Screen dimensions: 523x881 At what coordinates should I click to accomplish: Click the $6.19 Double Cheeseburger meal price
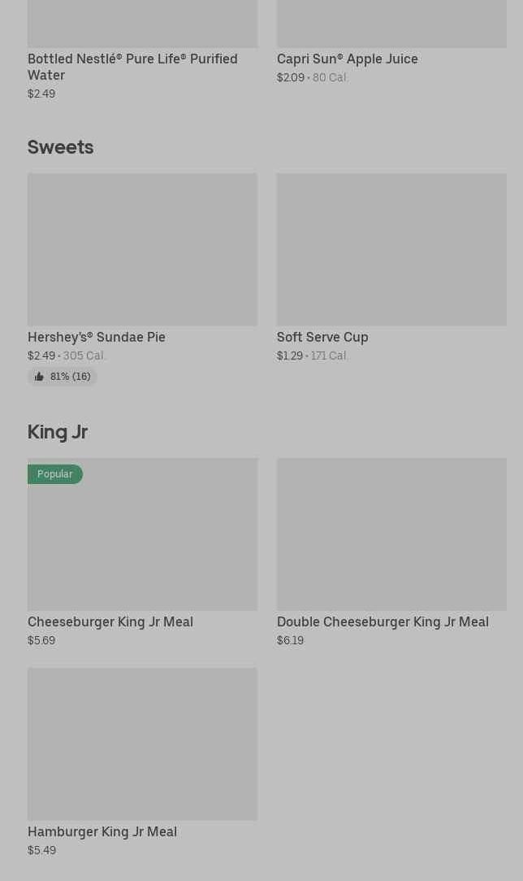click(x=290, y=640)
